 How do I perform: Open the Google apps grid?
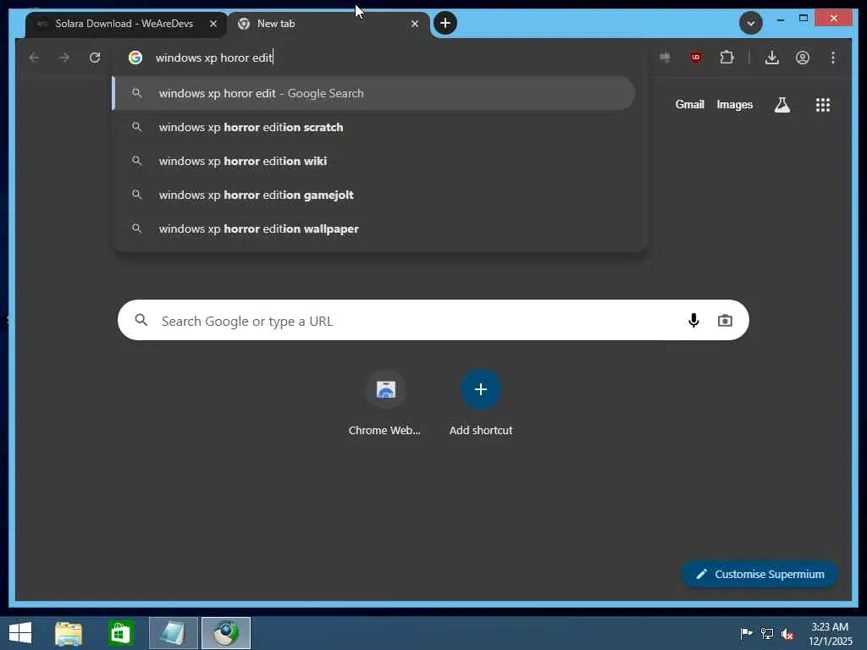click(823, 104)
